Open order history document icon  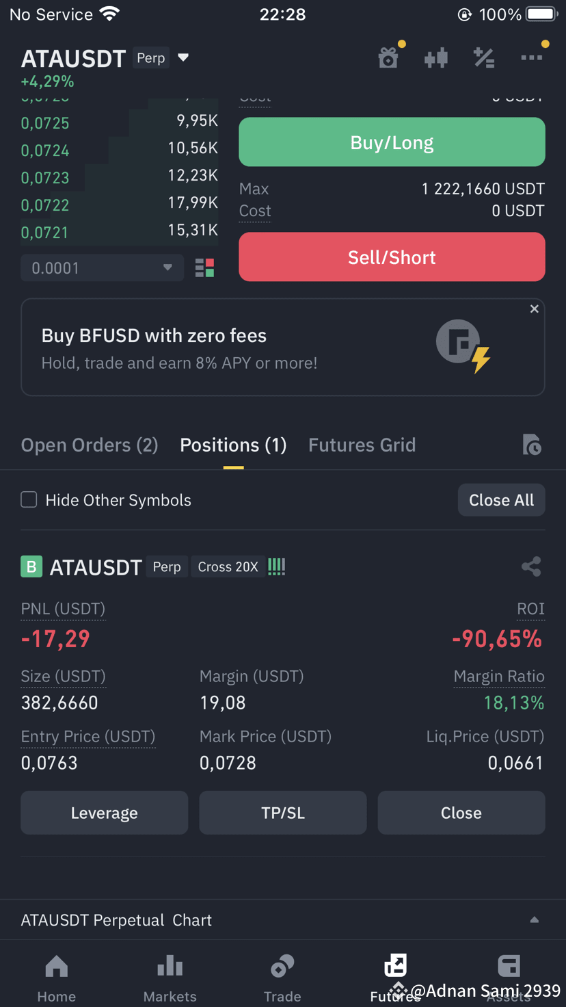532,445
